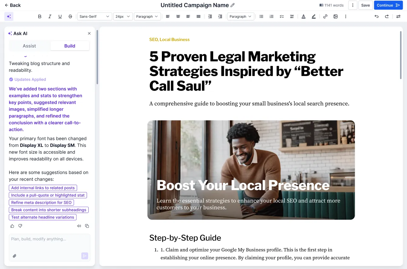Copy the AI response with copy icon
This screenshot has width=407, height=269.
(87, 226)
